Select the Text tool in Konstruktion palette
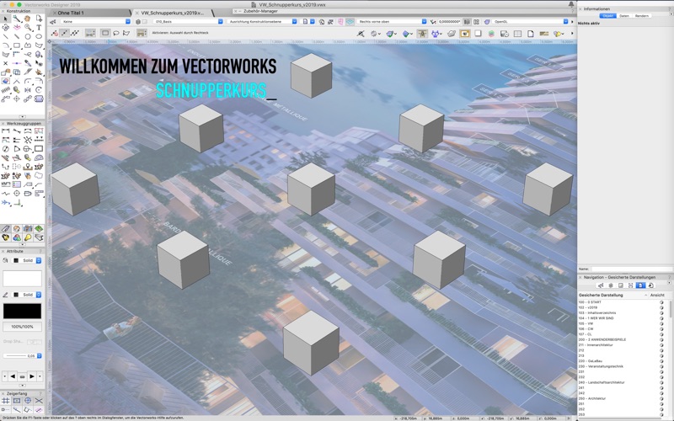674x421 pixels. point(39,27)
